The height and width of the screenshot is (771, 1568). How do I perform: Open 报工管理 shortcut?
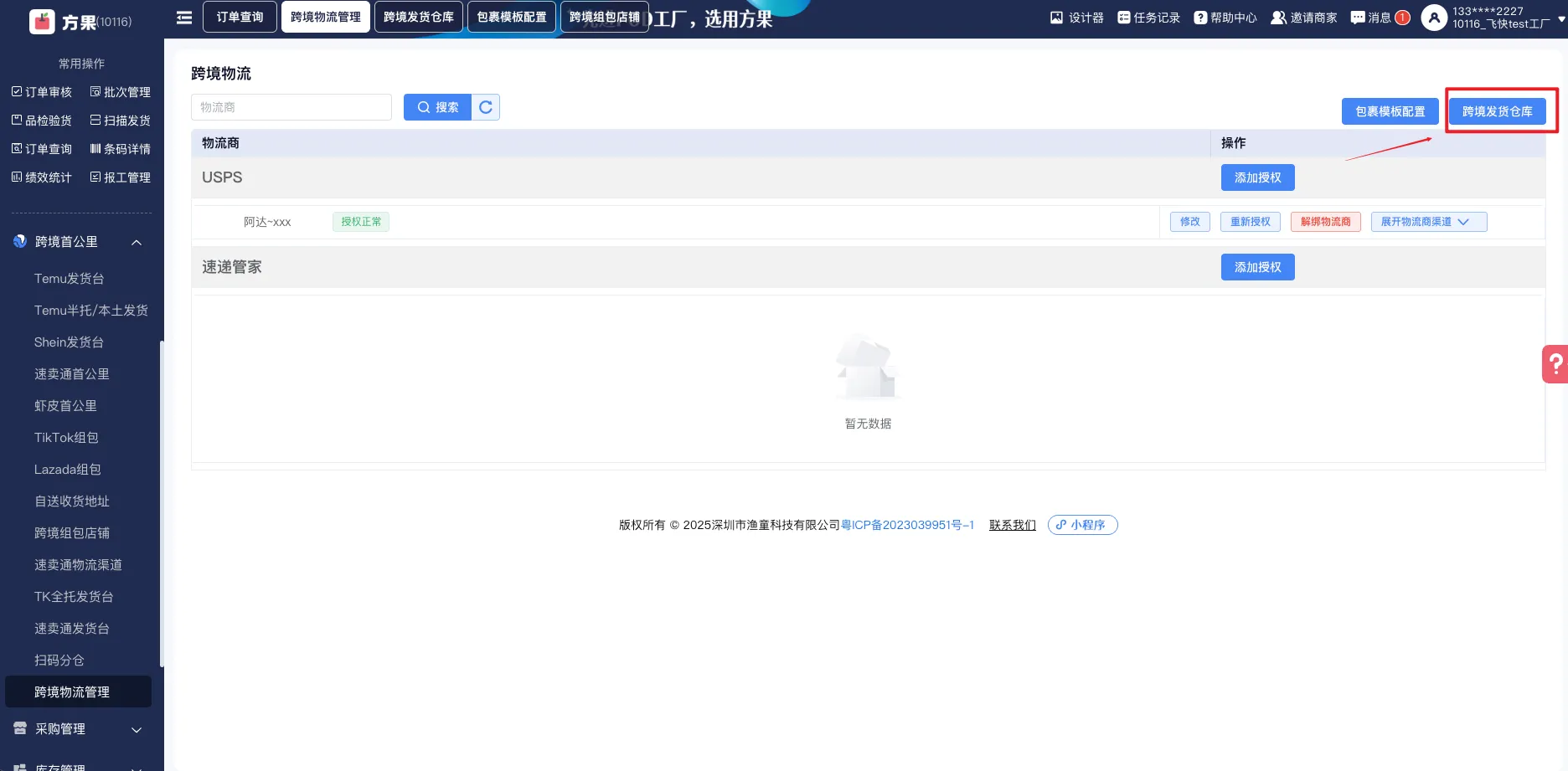pos(121,177)
